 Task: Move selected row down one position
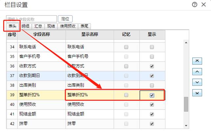tap(197, 82)
